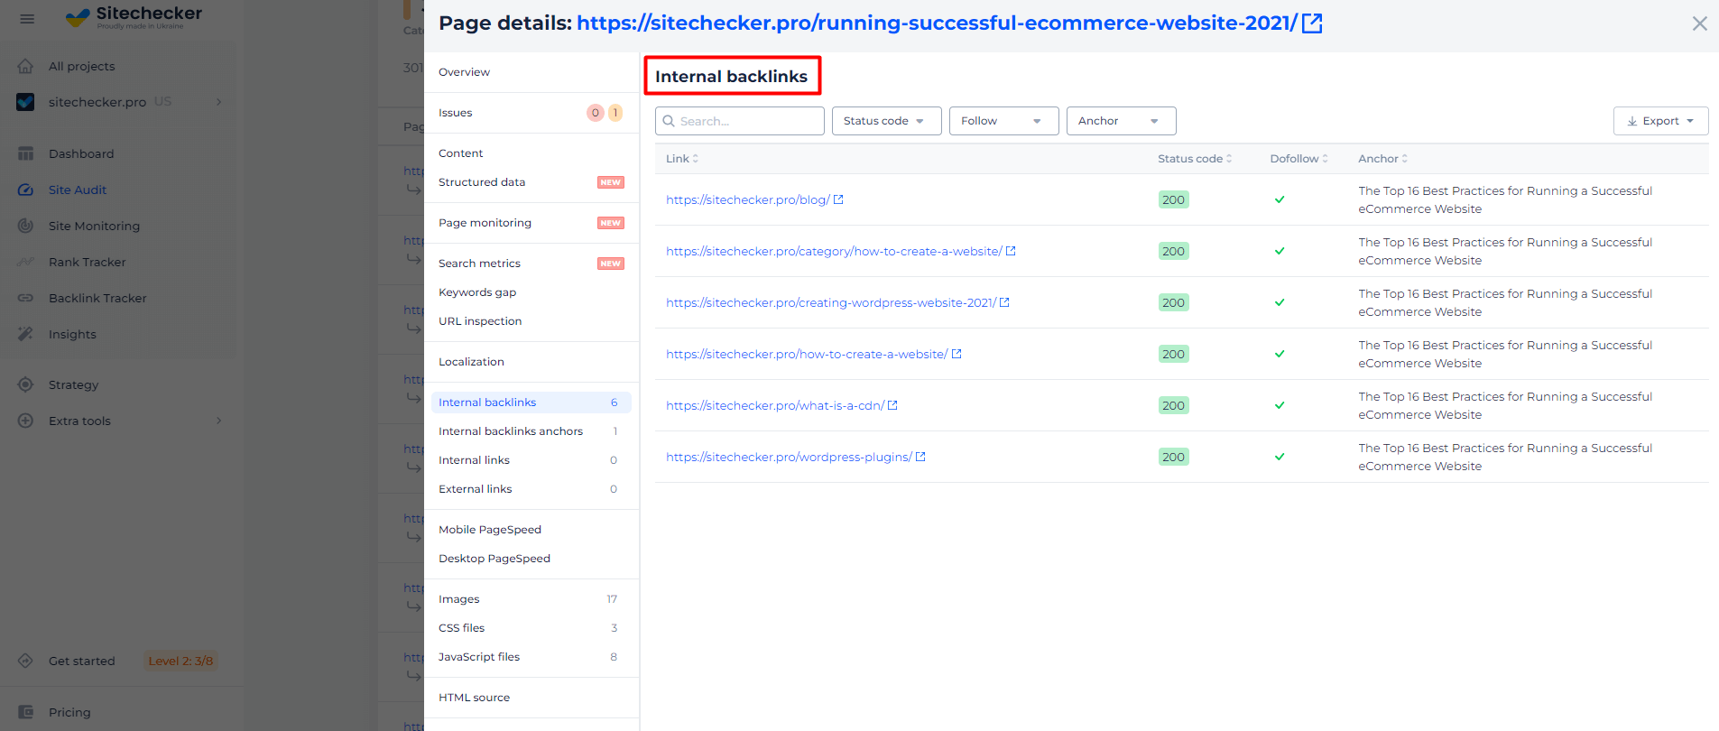Click the Pricing icon

pyautogui.click(x=25, y=712)
